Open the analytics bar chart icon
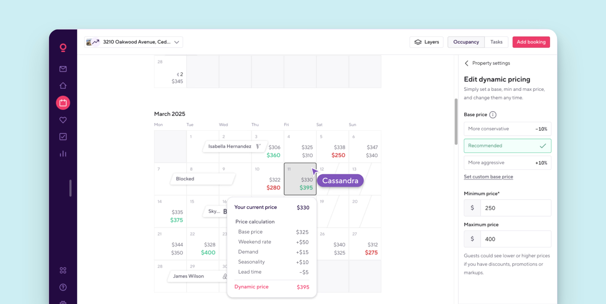Image resolution: width=606 pixels, height=304 pixels. pos(63,154)
